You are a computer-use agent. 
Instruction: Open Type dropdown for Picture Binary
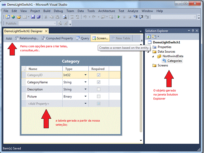86,96
